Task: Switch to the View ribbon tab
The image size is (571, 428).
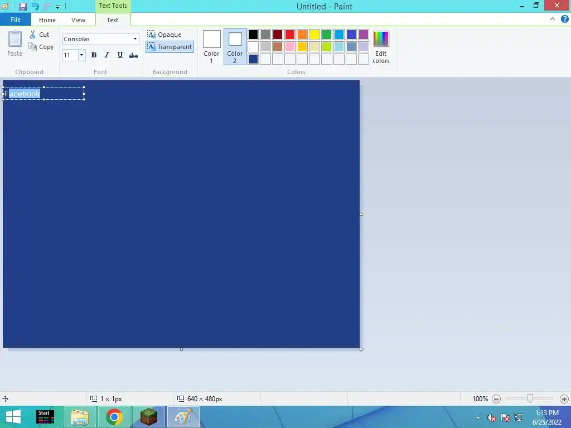Action: (x=78, y=20)
